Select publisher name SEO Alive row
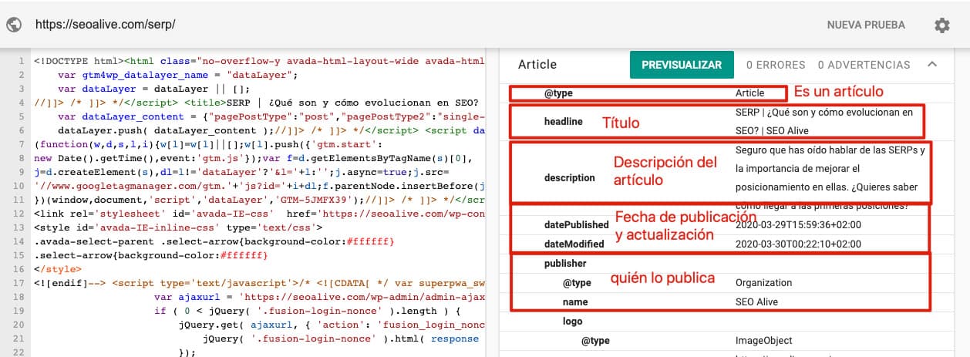The height and width of the screenshot is (357, 970). (x=733, y=302)
